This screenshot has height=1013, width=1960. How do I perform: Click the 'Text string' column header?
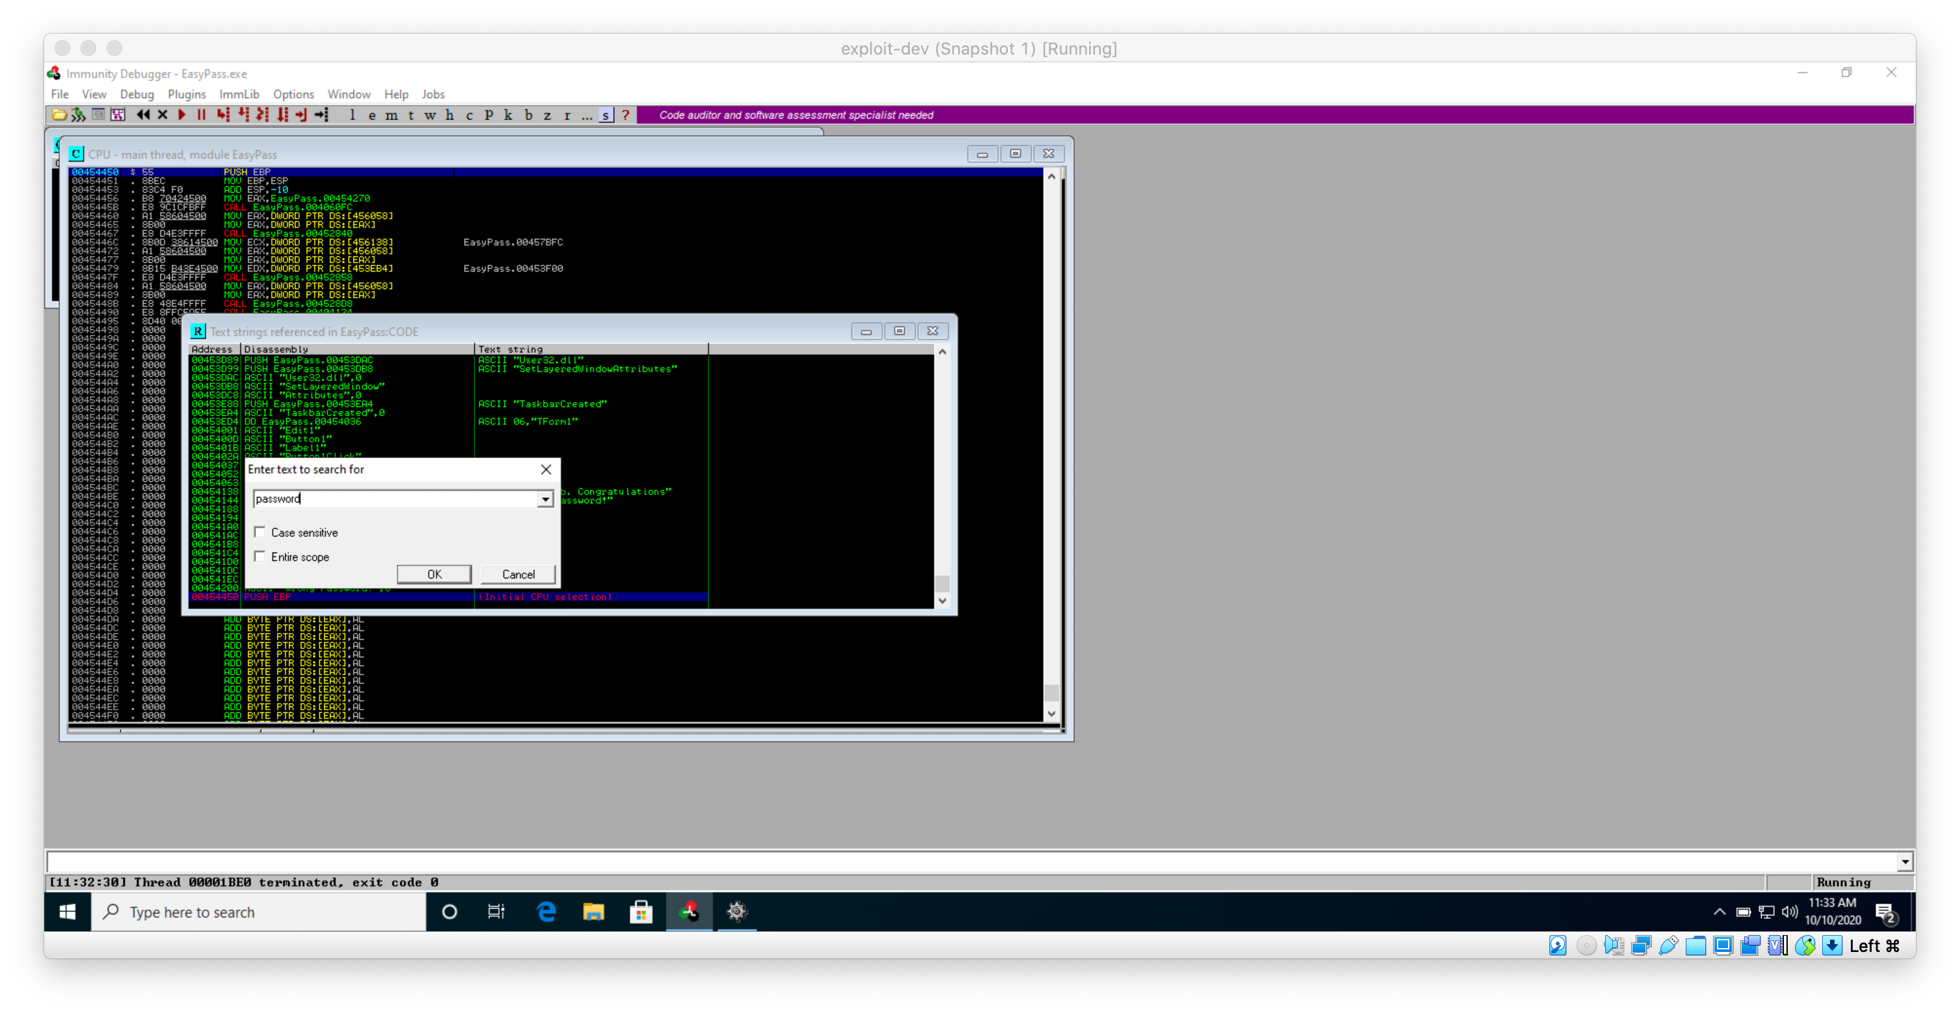click(x=591, y=349)
